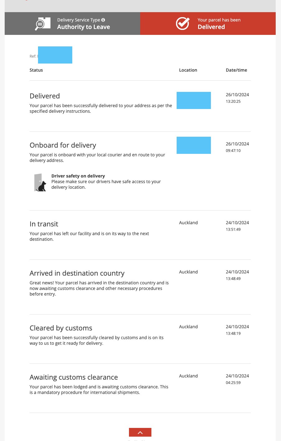
Task: Click Awaiting customs clearance heading
Action: point(74,377)
